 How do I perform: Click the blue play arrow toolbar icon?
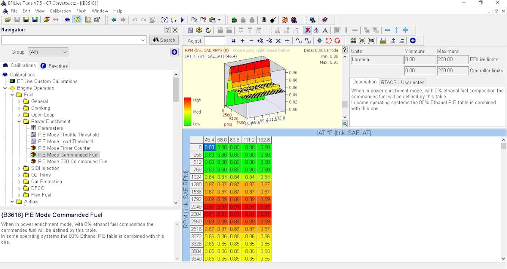coord(183,20)
